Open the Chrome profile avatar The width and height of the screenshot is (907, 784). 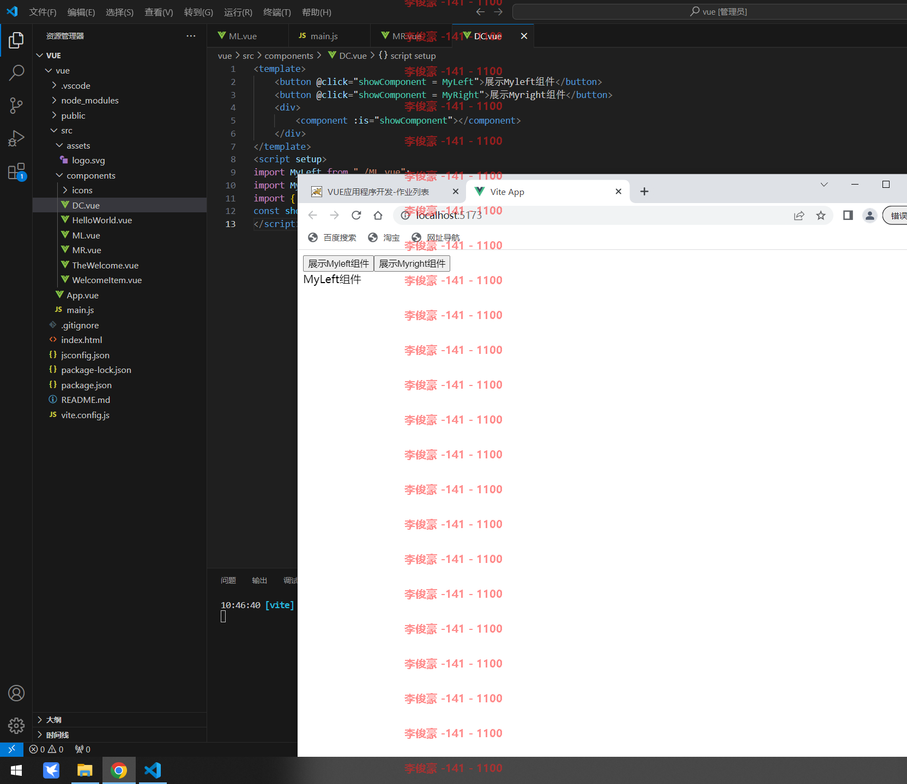tap(870, 216)
